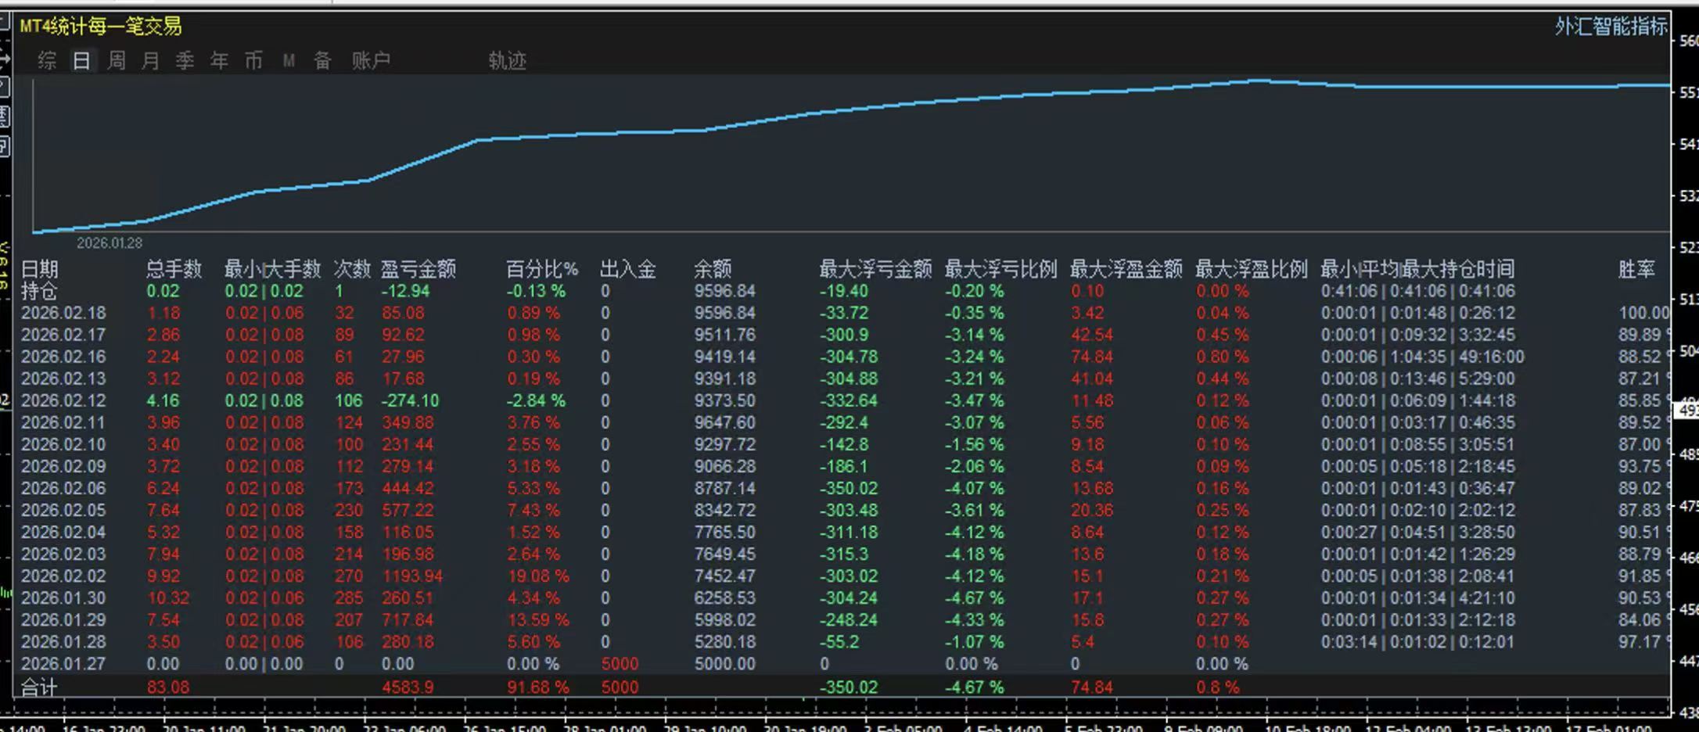Image resolution: width=1699 pixels, height=732 pixels.
Task: Switch to the 月 monthly tab
Action: pyautogui.click(x=150, y=60)
